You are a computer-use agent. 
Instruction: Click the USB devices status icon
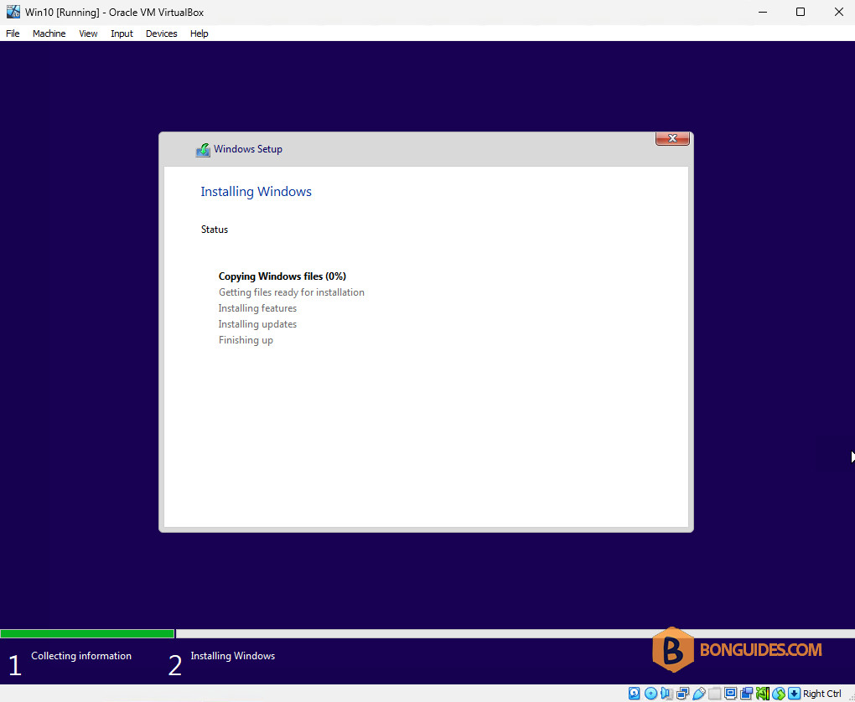click(x=698, y=694)
